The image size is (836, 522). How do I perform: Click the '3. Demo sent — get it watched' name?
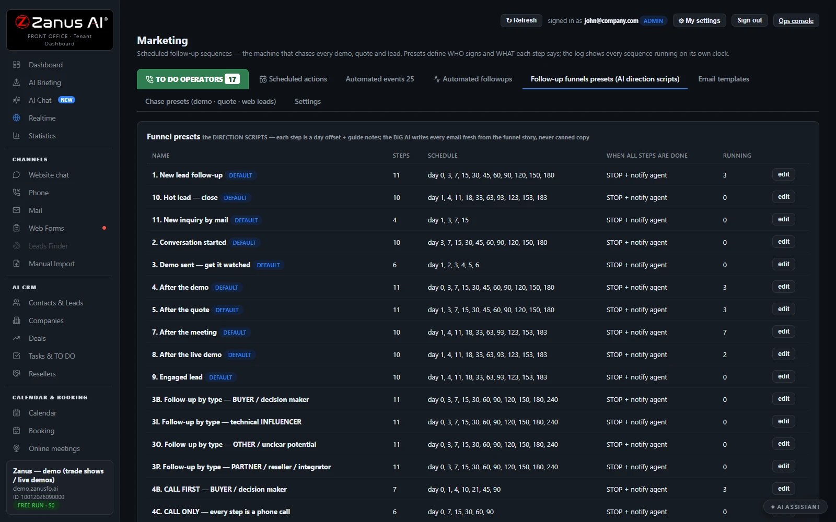201,265
